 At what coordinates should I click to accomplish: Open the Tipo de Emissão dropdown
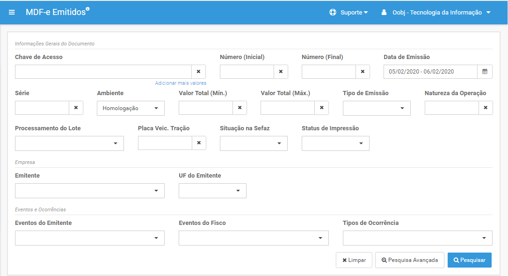coord(377,108)
